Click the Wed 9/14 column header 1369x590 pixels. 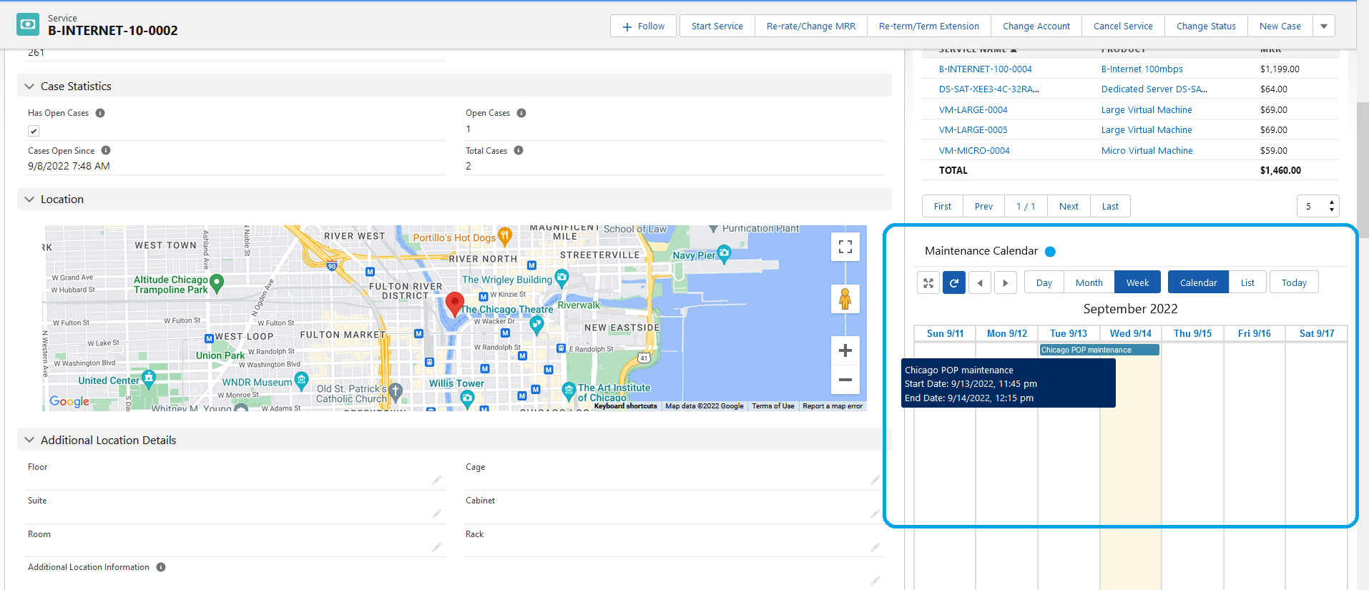1131,333
